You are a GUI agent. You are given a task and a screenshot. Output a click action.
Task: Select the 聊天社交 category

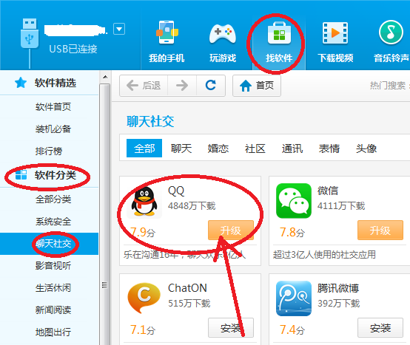49,244
